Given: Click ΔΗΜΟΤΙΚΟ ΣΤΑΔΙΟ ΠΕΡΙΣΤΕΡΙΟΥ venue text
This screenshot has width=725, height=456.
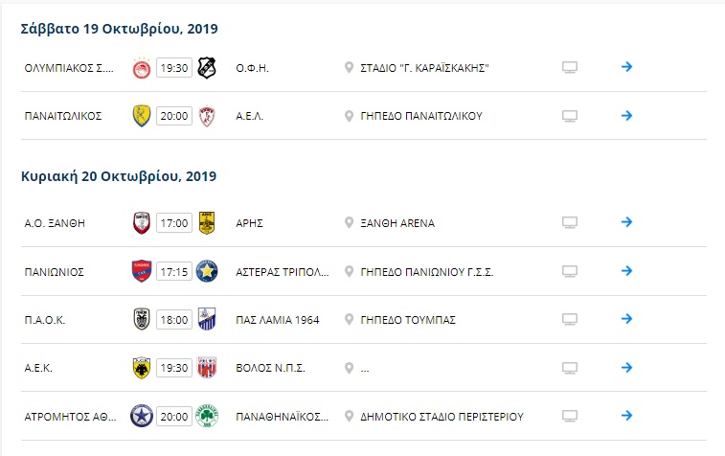Looking at the screenshot, I should (x=442, y=417).
